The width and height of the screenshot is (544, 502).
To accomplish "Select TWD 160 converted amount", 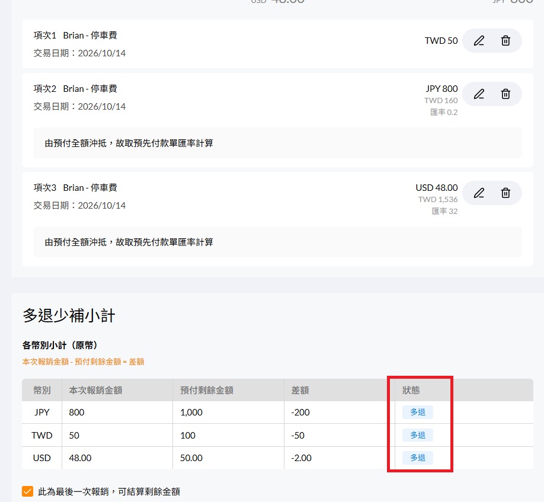I will [441, 101].
